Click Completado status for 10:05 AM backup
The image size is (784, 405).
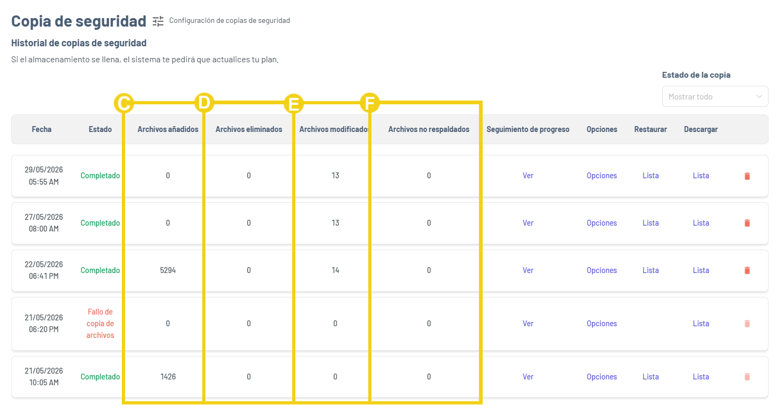100,377
